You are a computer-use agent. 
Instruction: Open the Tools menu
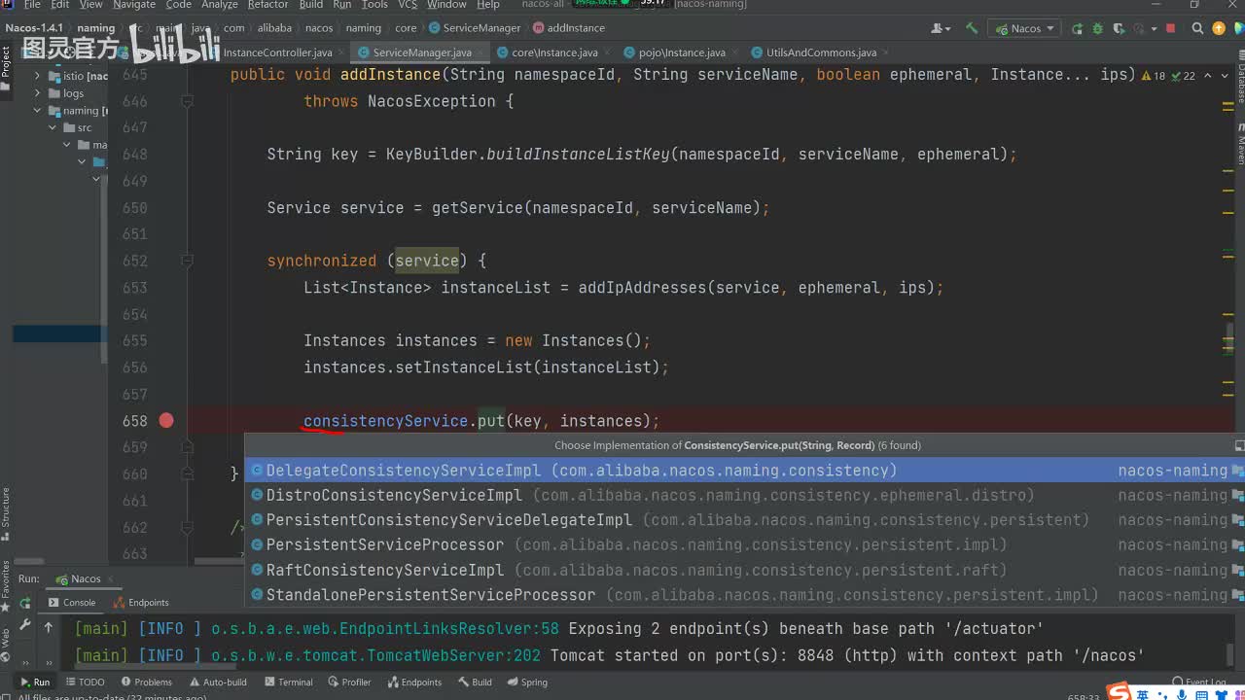(374, 5)
